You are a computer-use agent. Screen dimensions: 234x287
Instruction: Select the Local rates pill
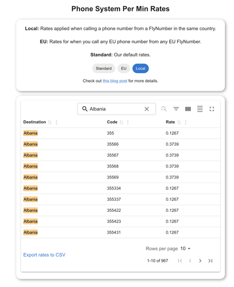click(x=141, y=68)
